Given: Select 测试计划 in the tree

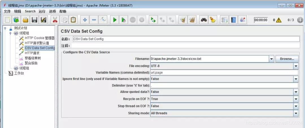Looking at the screenshot, I should click(x=21, y=28).
